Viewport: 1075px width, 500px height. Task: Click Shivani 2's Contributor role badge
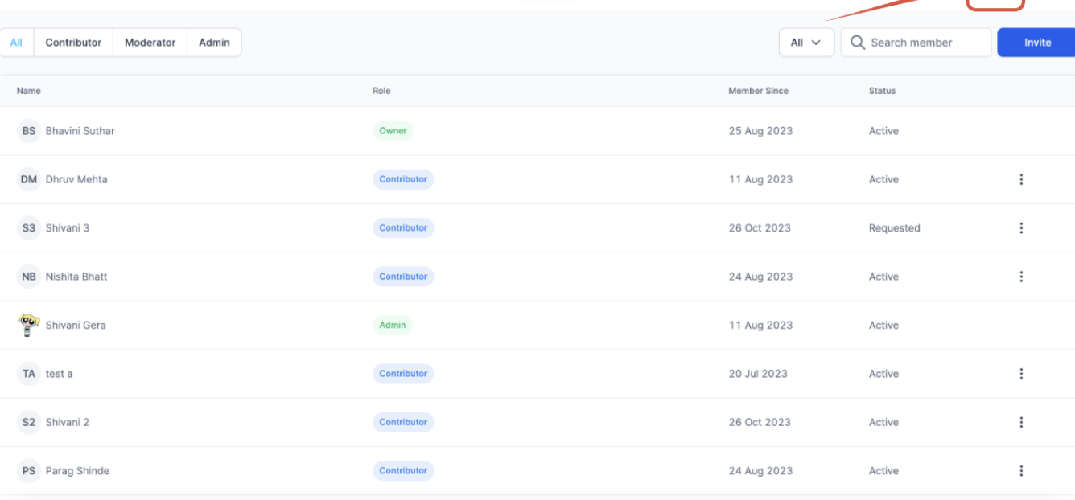pyautogui.click(x=403, y=422)
